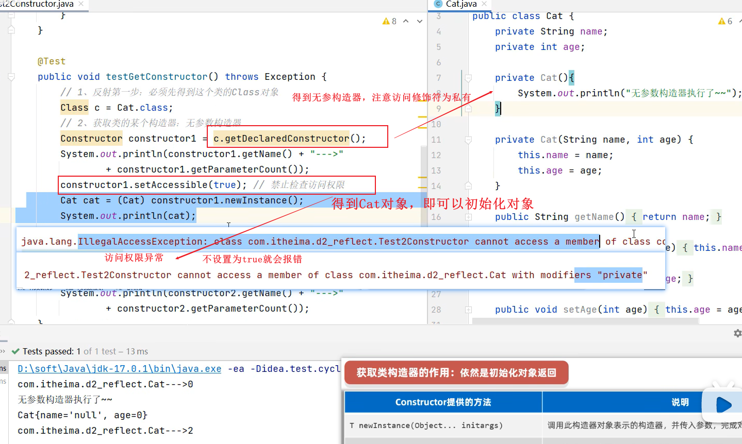742x444 pixels.
Task: Click the 'Constructor提供的方法' table header
Action: tap(443, 402)
